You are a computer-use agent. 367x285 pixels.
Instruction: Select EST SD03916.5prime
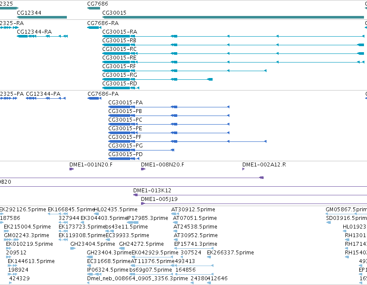(346, 218)
